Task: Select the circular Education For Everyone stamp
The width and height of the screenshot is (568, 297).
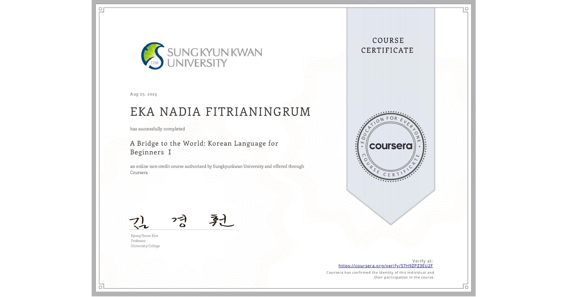Action: click(390, 146)
